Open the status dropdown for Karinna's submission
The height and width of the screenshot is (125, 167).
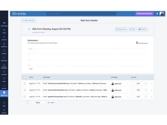(x=139, y=83)
